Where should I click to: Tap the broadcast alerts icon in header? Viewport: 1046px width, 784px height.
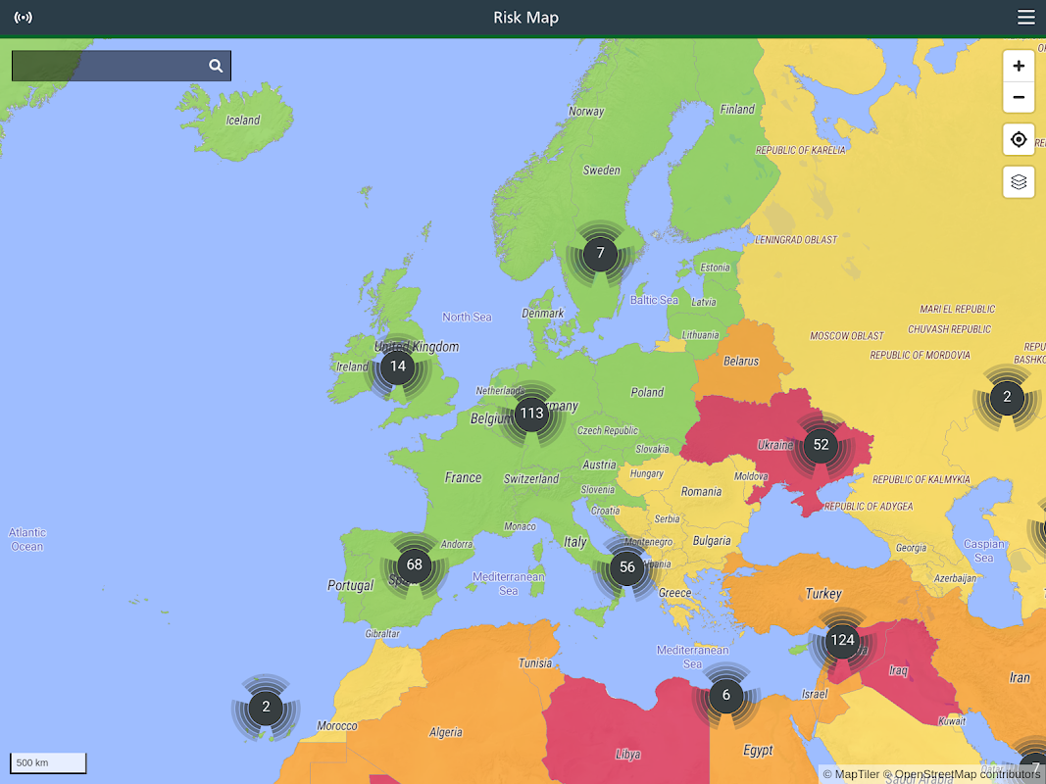click(23, 18)
